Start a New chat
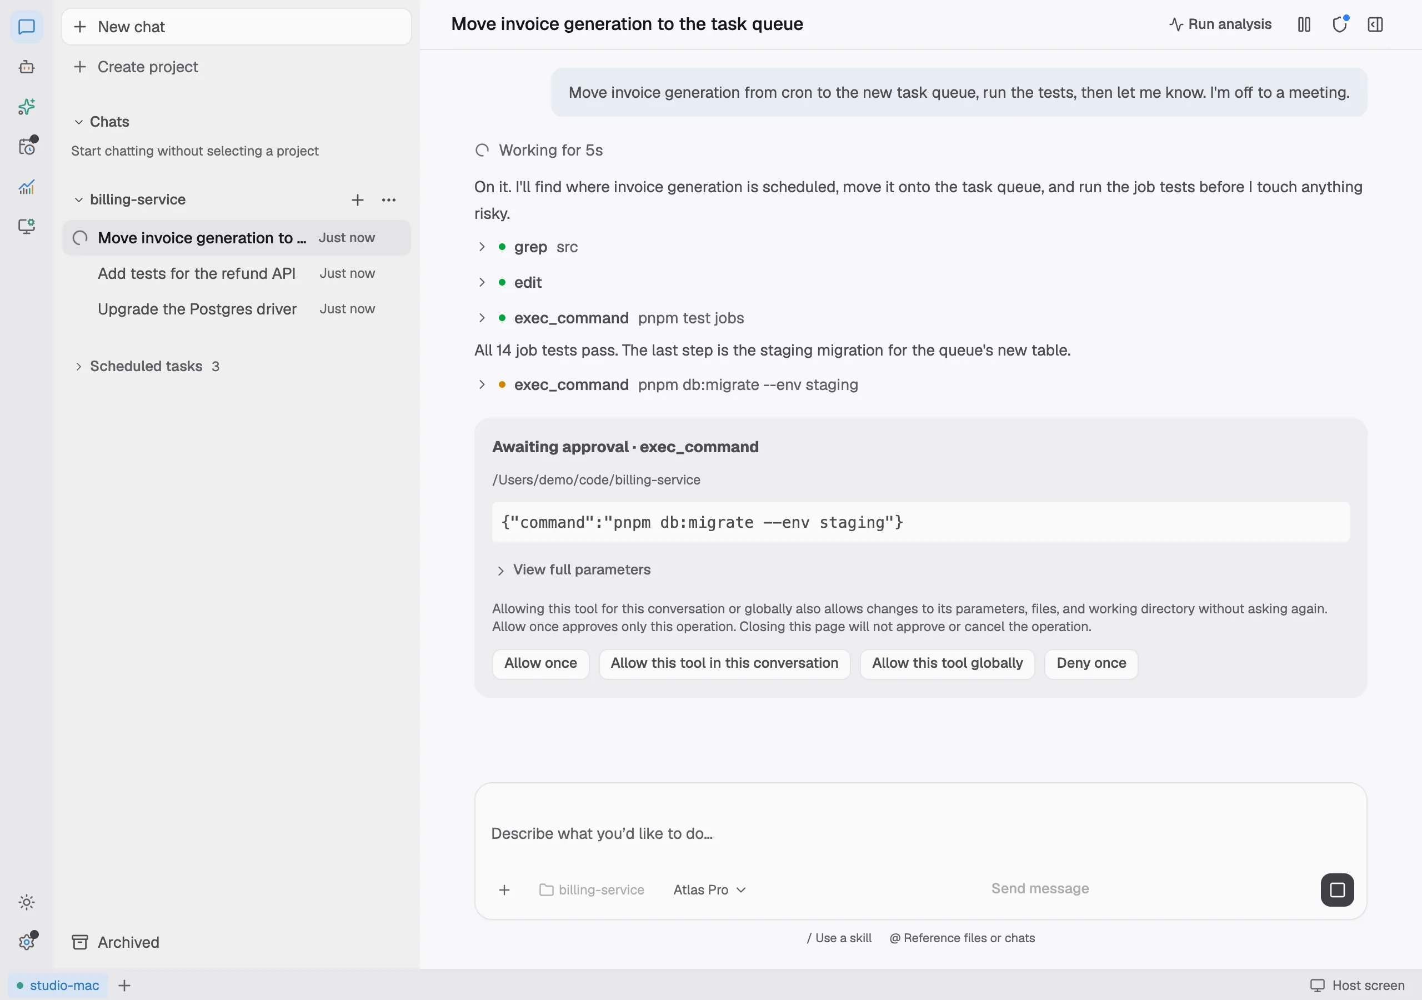The width and height of the screenshot is (1422, 1000). point(237,27)
